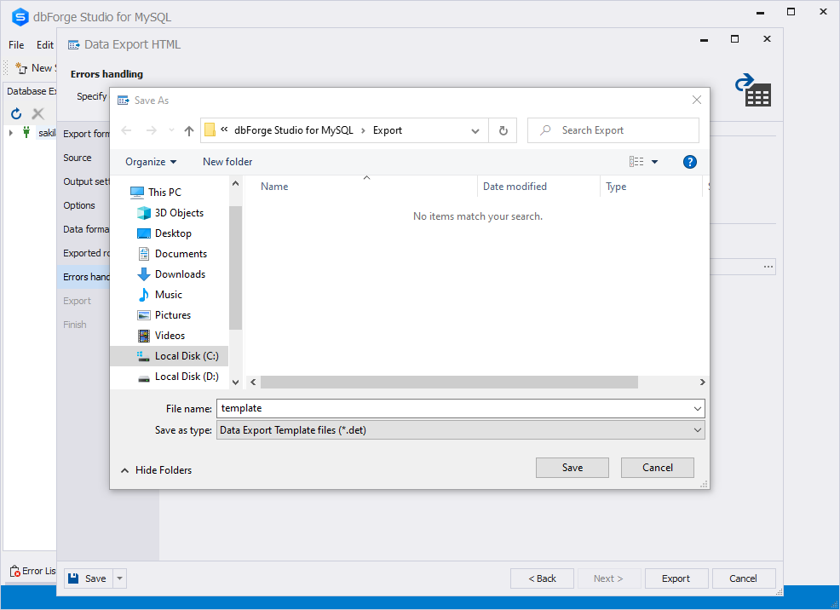Open the Downloads folder
Viewport: 840px width, 610px height.
[172, 274]
